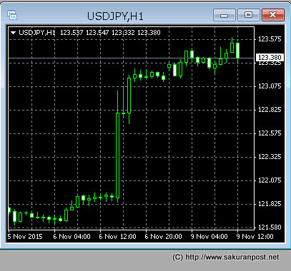Screen dimensions: 291x271
Task: Open the www.sakuranpost.net link
Action: click(232, 257)
